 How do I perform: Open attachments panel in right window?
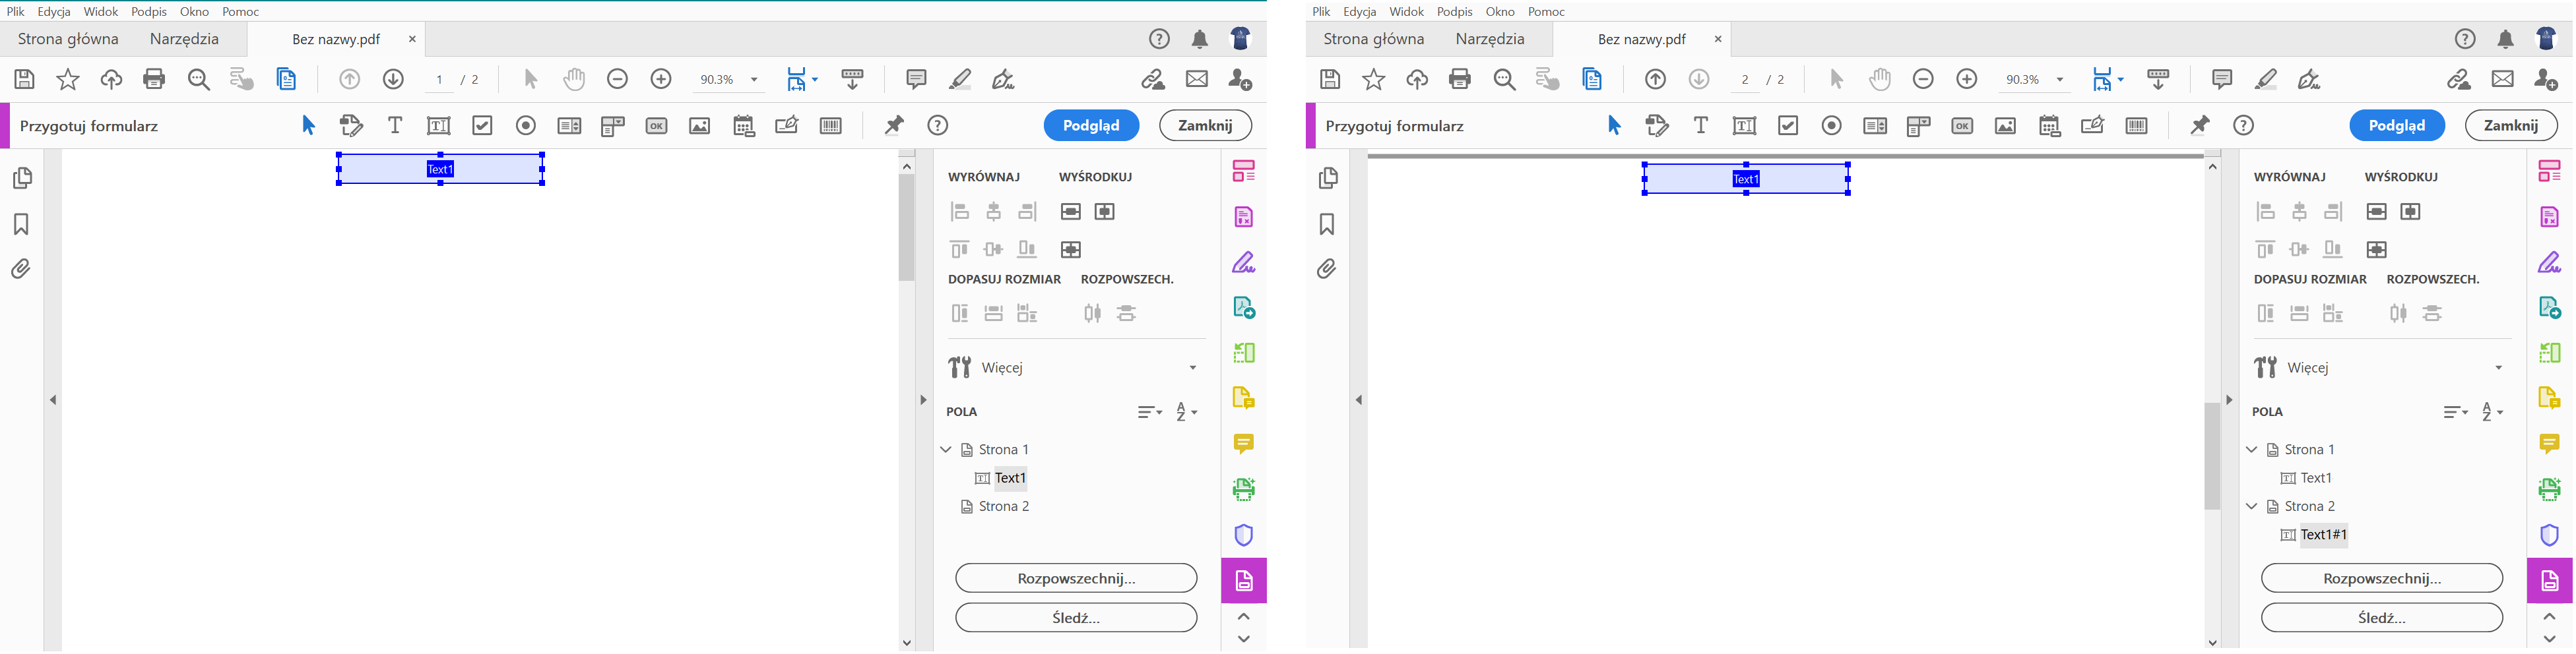[1327, 270]
